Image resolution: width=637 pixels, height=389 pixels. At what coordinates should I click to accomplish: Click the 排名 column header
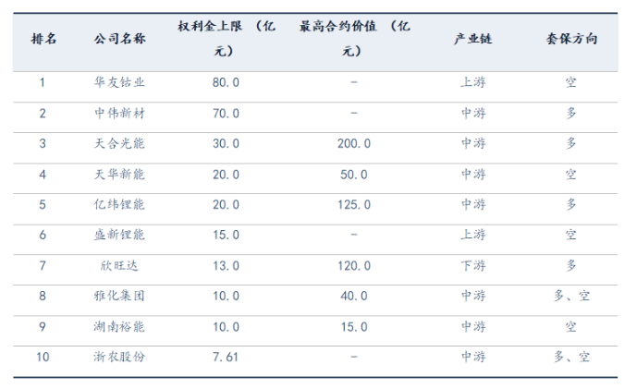(43, 39)
